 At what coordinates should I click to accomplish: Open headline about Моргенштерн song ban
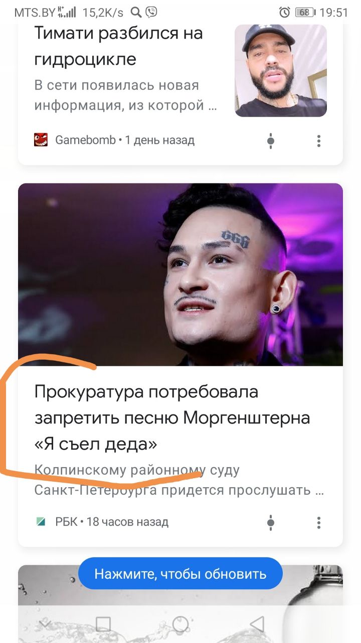point(172,418)
